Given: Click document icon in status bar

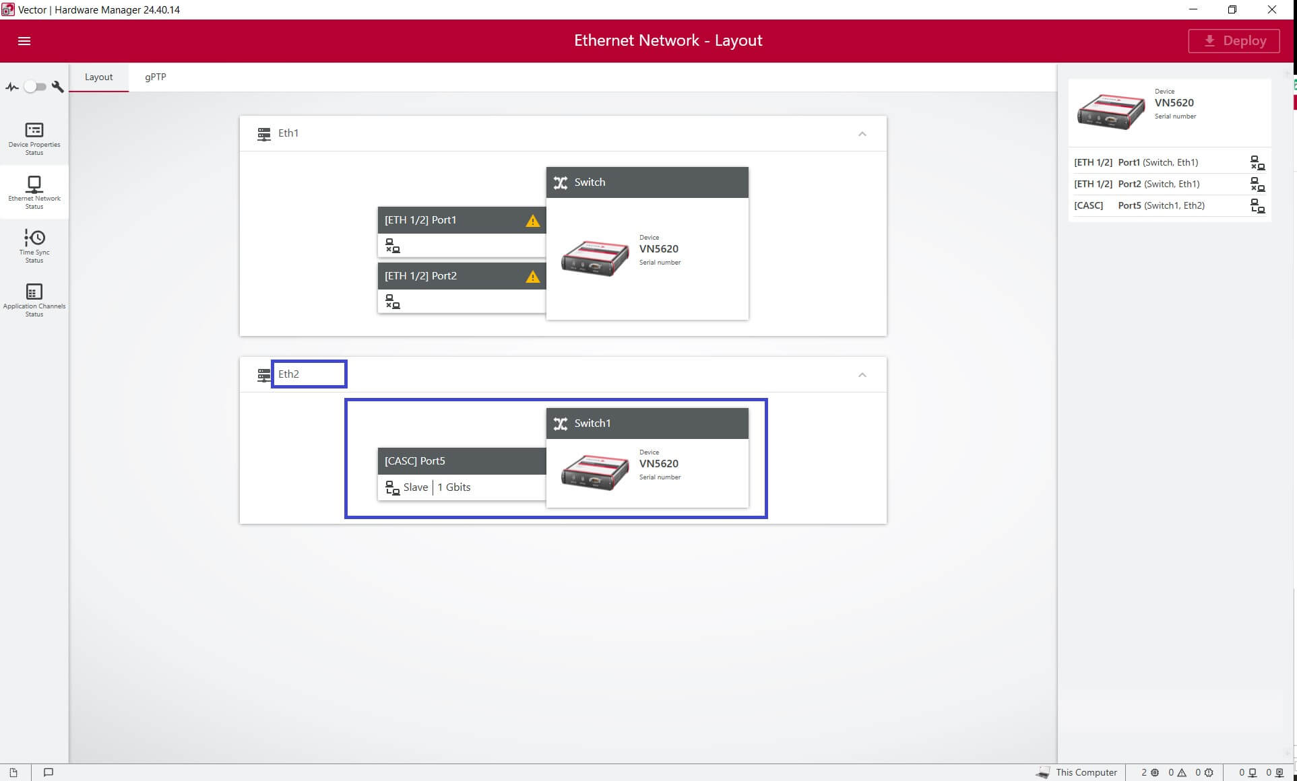Looking at the screenshot, I should [13, 772].
